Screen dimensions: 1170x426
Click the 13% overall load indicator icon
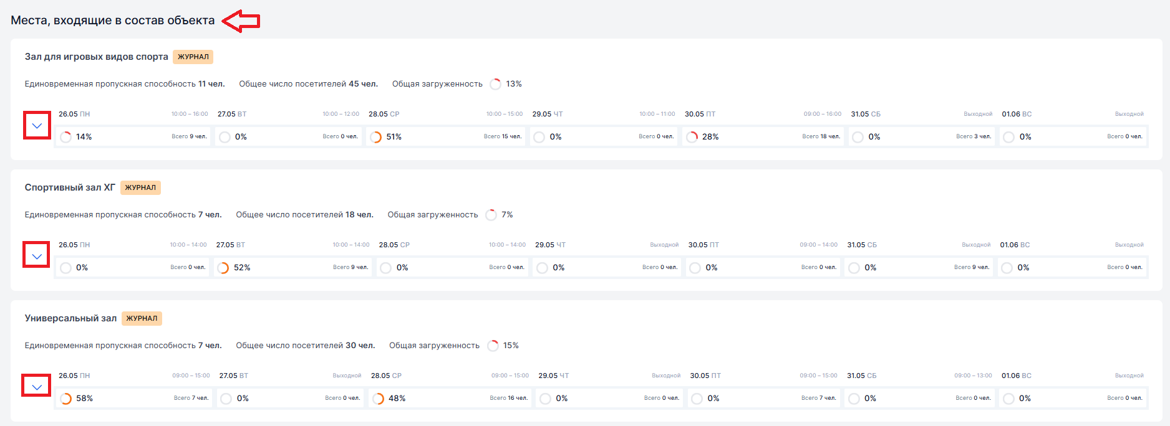[495, 84]
